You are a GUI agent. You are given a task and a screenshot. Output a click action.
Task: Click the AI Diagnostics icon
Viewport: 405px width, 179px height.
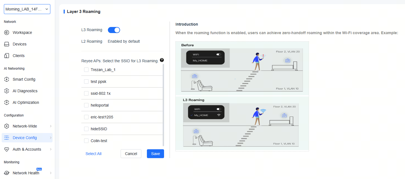[x=7, y=91]
